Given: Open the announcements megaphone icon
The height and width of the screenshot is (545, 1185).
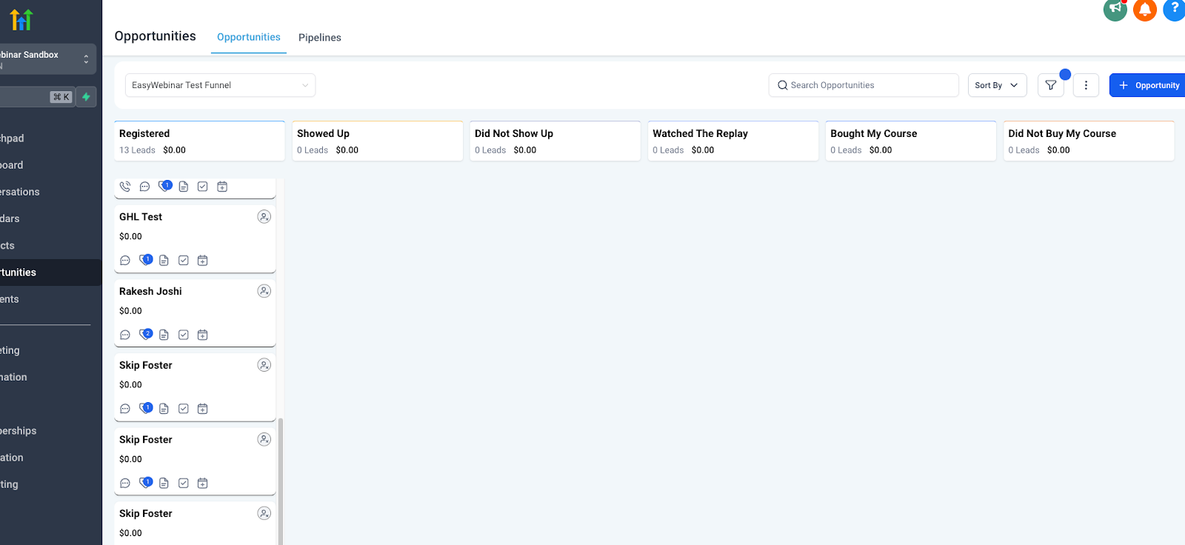Looking at the screenshot, I should (1115, 10).
